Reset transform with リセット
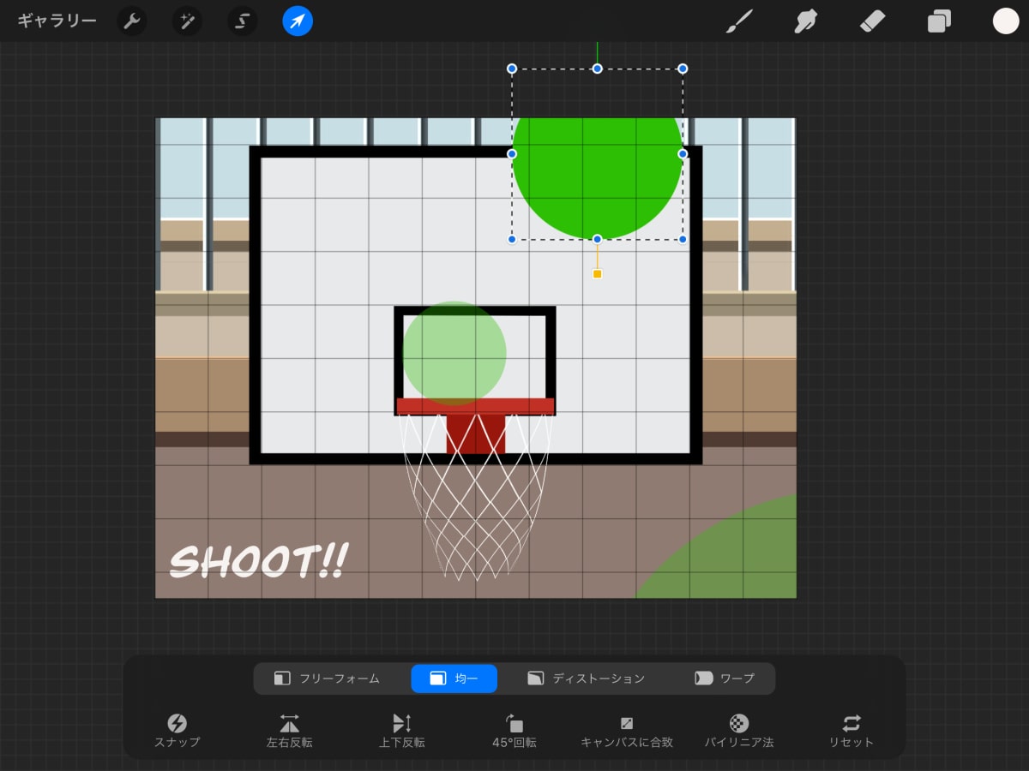 [x=851, y=731]
